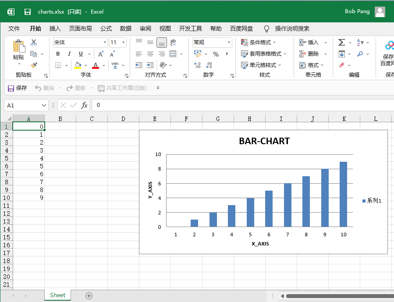Set bottom vertical alignment

pos(162,43)
